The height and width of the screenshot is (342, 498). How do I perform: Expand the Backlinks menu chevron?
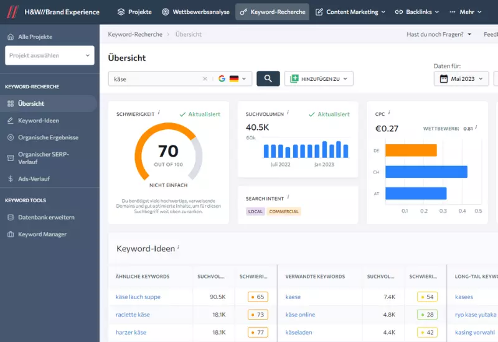coord(437,12)
